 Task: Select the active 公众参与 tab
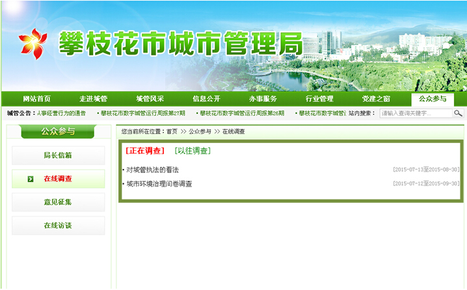(x=433, y=99)
